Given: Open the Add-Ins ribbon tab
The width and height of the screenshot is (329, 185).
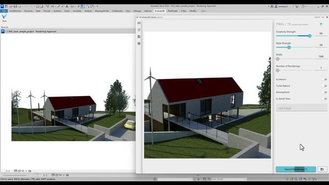Looking at the screenshot, I should (148, 11).
